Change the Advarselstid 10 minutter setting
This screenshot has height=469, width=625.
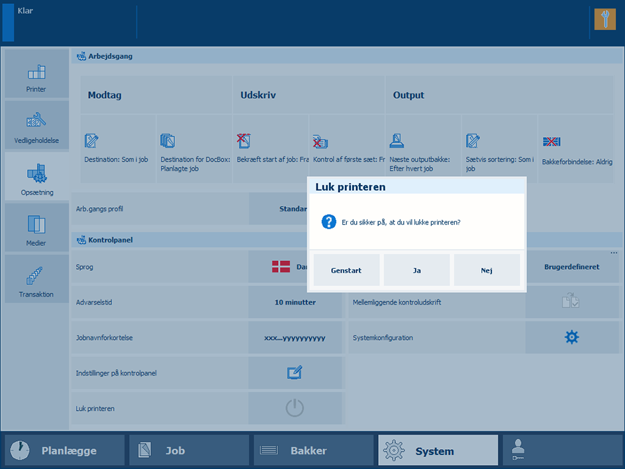pos(295,302)
